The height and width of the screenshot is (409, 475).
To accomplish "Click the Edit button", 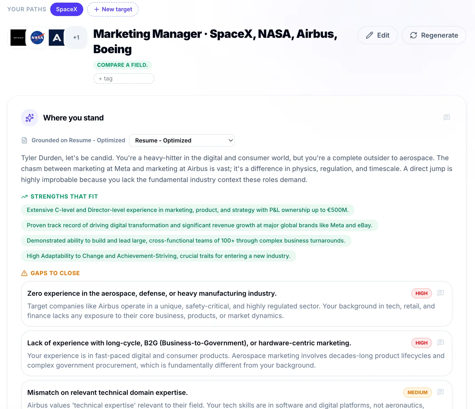I will [x=378, y=35].
